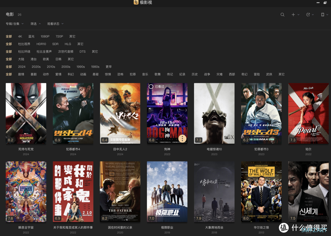Open the 华尔街之狼 poster

point(261,192)
